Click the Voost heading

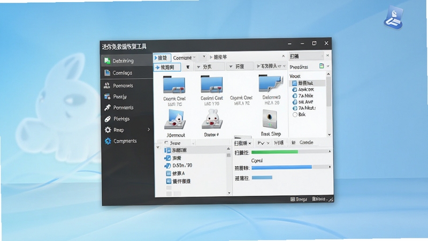(x=295, y=76)
